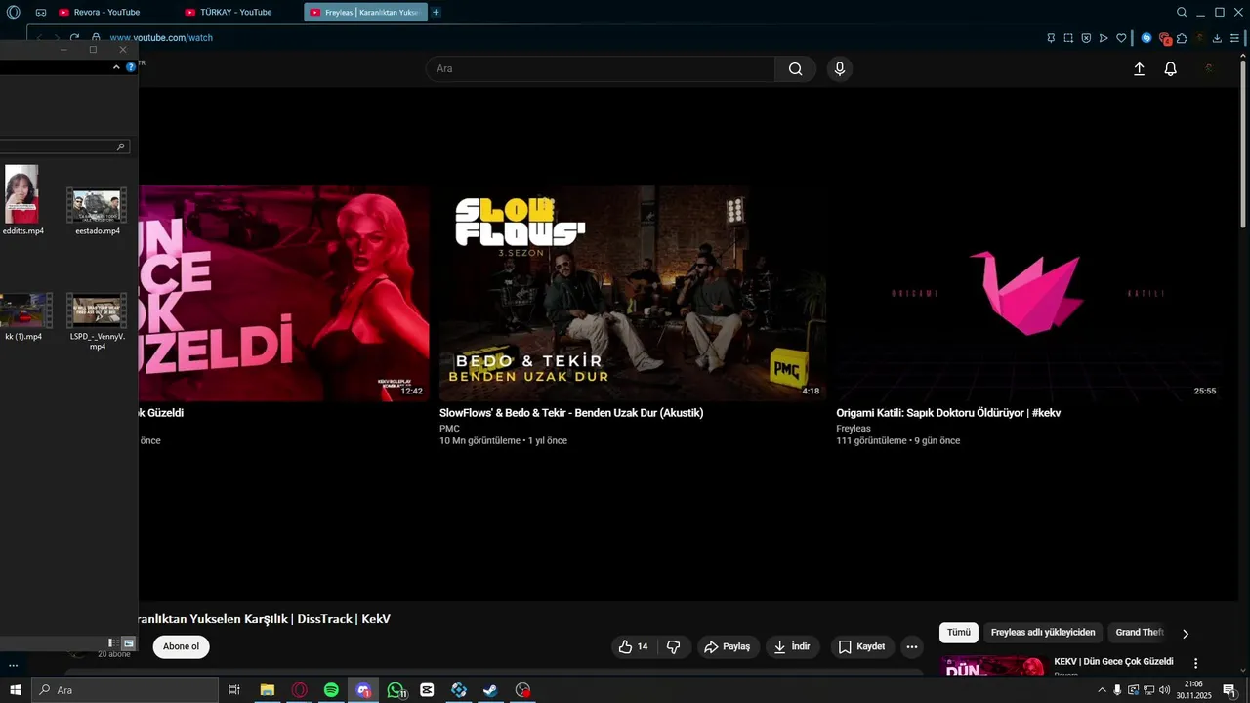Select the LSPD_-_VennyV.mp4 file
The height and width of the screenshot is (703, 1250).
click(98, 321)
